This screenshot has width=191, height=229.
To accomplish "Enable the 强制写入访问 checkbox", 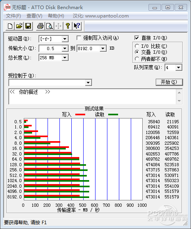I will [79, 38].
